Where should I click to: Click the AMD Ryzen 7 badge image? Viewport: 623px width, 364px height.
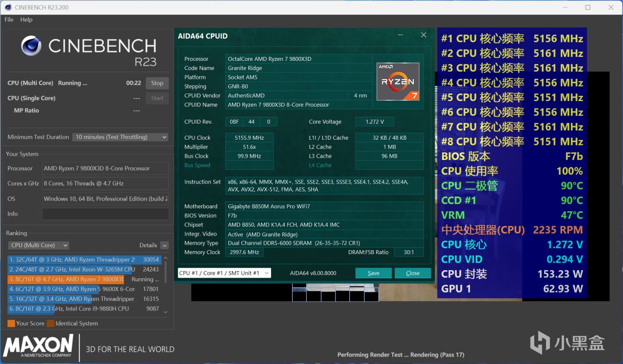(x=398, y=81)
